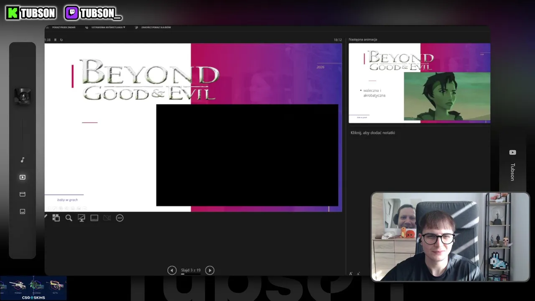The width and height of the screenshot is (535, 301).
Task: Click the music note sidebar icon
Action: click(x=23, y=160)
